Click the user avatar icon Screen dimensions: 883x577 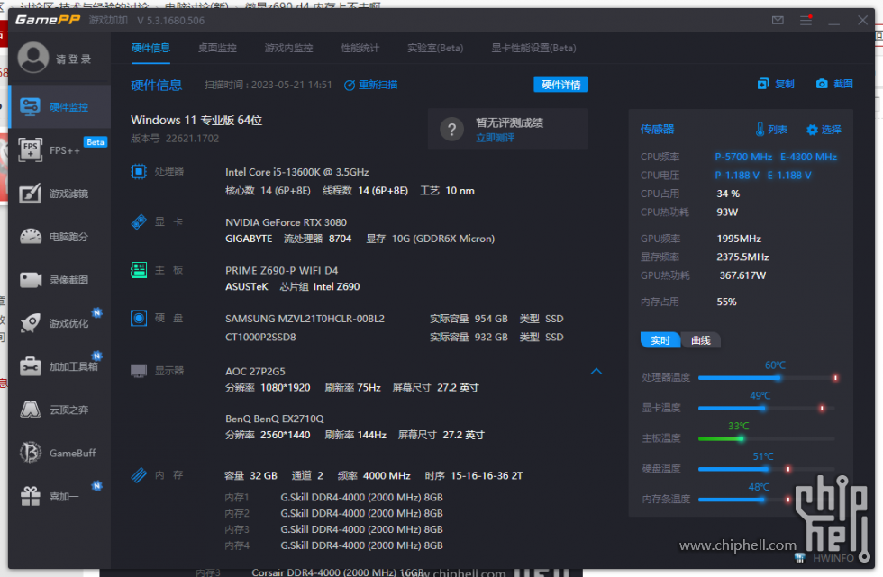32,58
